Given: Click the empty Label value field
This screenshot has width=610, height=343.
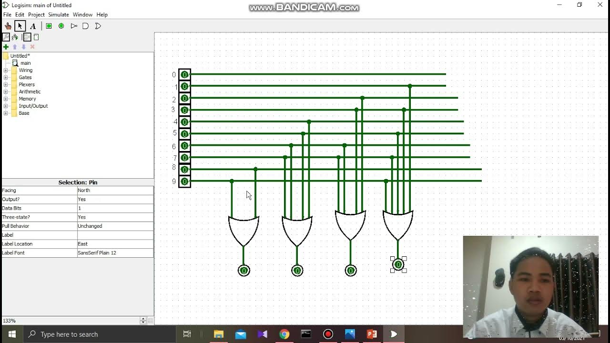Looking at the screenshot, I should pos(115,235).
